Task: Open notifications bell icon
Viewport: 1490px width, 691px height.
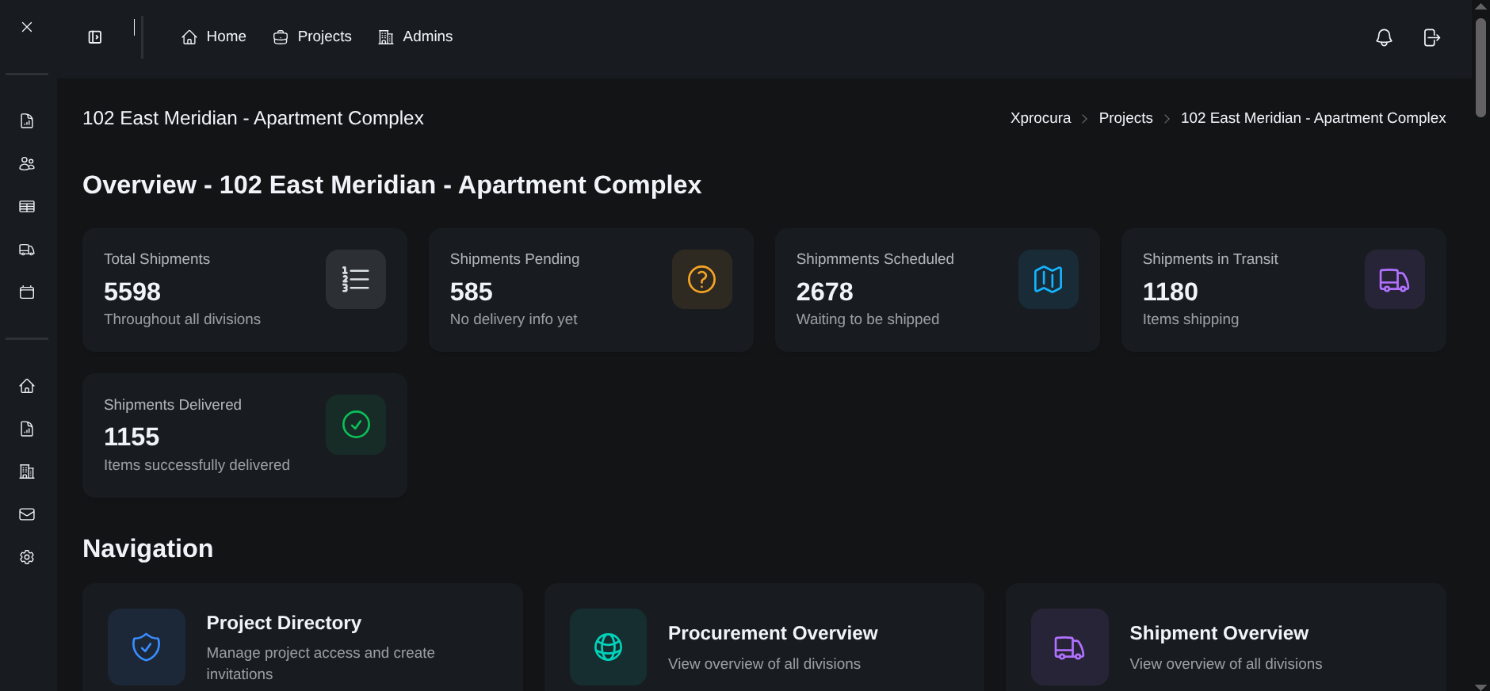Action: [1384, 37]
